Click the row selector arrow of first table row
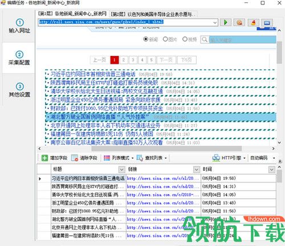Screen dimensions: 285x246 click(40, 179)
